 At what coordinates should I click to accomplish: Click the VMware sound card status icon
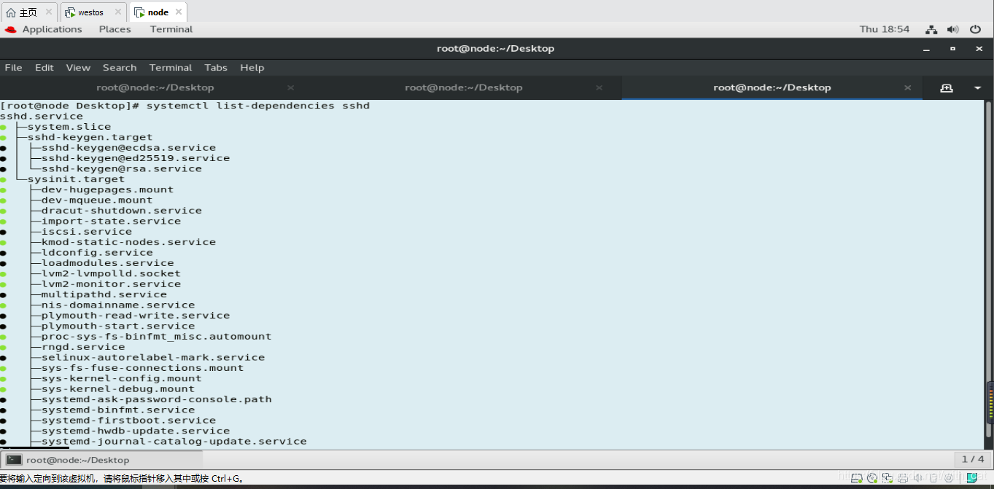pyautogui.click(x=917, y=478)
